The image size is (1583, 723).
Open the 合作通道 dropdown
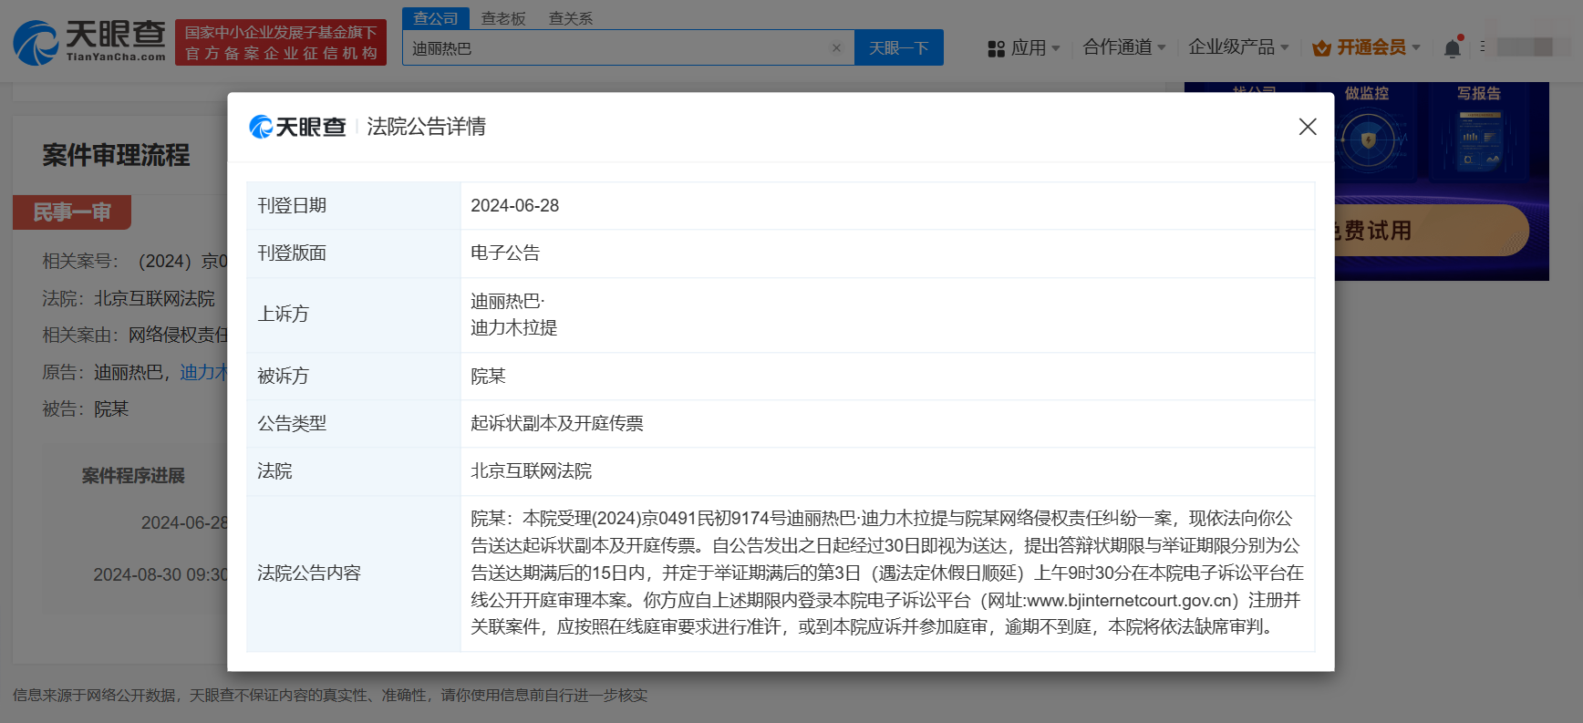(1124, 47)
